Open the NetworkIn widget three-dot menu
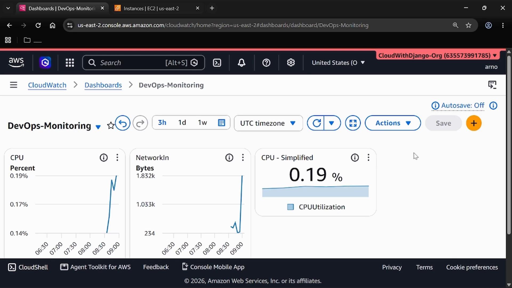Screen dimensions: 512x288 [x=243, y=158]
